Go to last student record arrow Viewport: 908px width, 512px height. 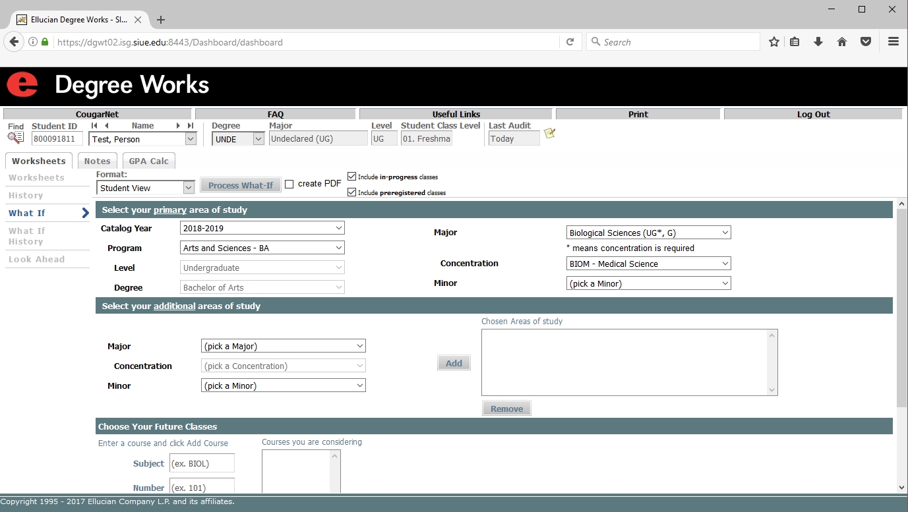click(x=191, y=126)
